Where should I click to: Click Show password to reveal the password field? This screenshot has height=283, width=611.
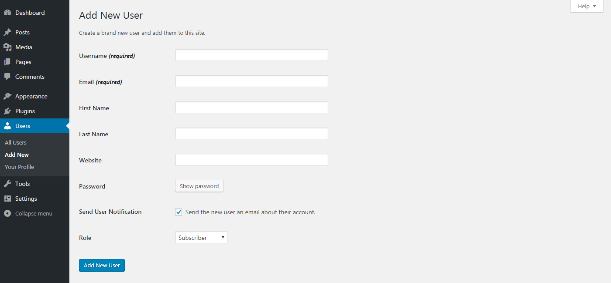coord(199,186)
